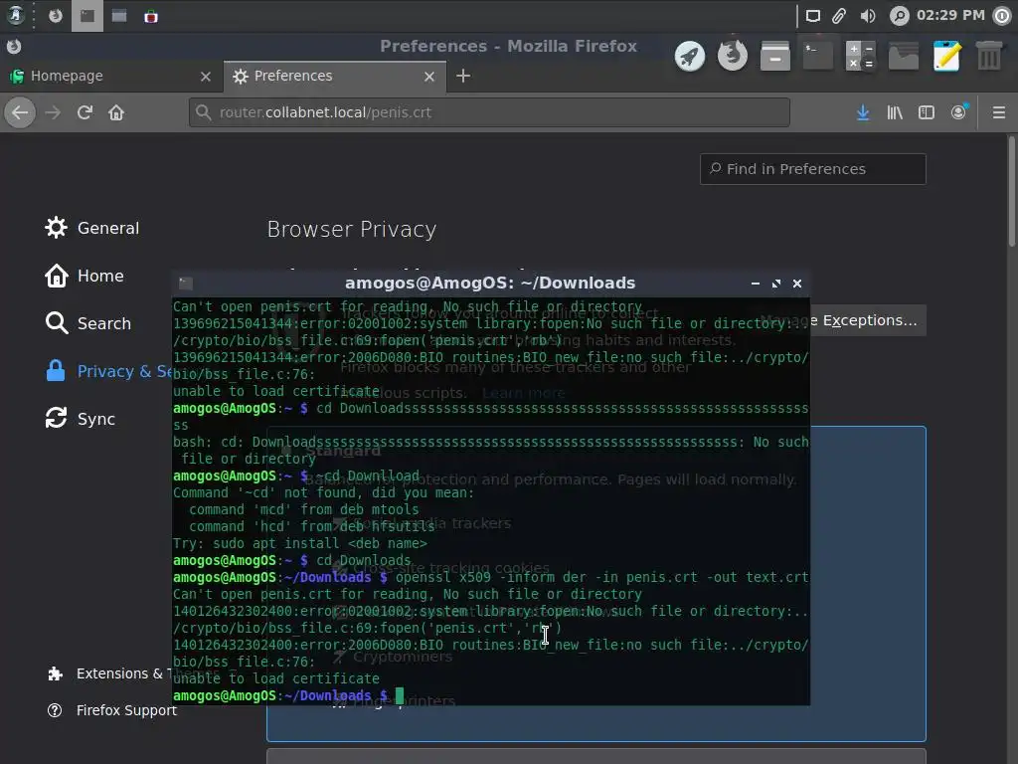
Task: Click the volume speaker tray icon
Action: [x=868, y=16]
